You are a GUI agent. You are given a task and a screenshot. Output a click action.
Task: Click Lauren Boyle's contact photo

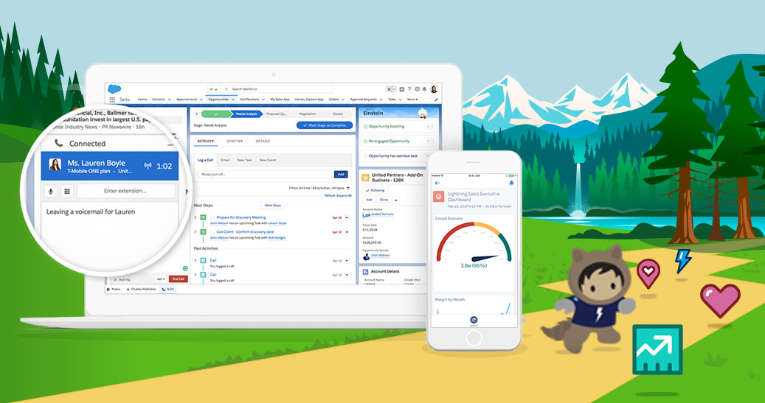55,165
